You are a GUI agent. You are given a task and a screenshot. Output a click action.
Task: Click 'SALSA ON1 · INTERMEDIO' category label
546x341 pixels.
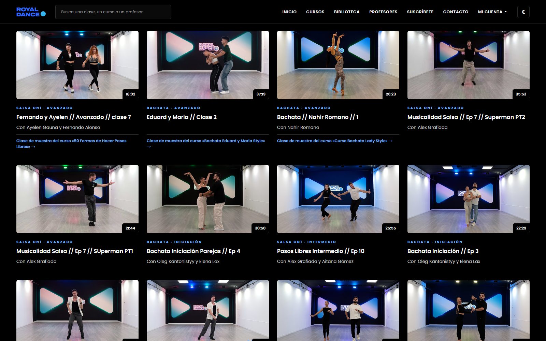306,242
